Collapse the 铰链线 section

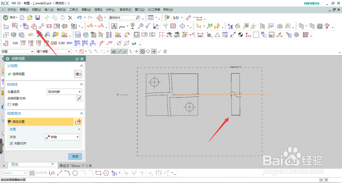pos(81,84)
